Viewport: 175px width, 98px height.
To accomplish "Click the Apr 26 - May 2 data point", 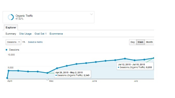I will tap(47, 73).
